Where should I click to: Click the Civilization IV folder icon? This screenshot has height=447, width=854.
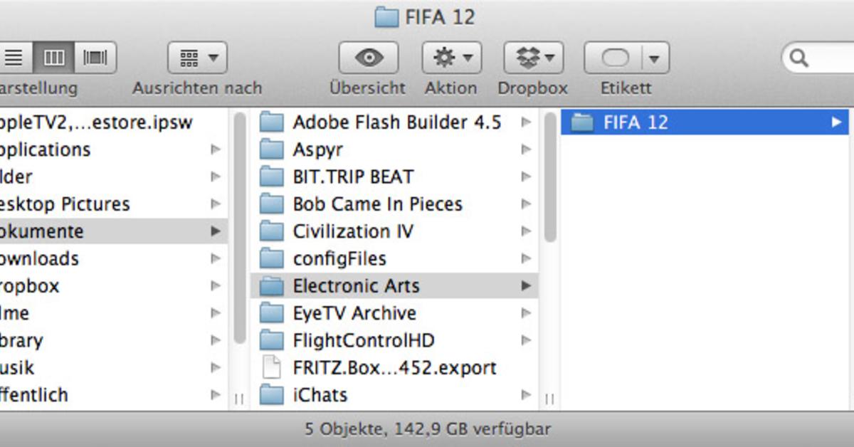tap(272, 231)
